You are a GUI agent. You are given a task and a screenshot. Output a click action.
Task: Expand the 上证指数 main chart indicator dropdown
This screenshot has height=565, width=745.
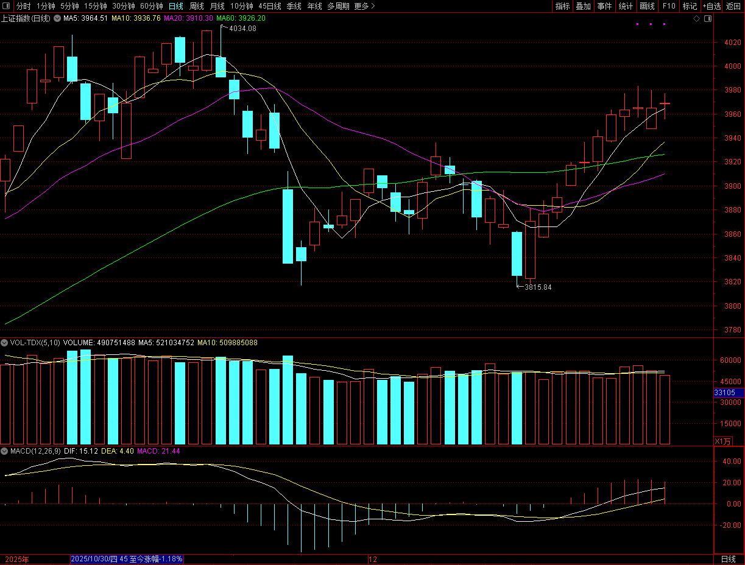[58, 18]
